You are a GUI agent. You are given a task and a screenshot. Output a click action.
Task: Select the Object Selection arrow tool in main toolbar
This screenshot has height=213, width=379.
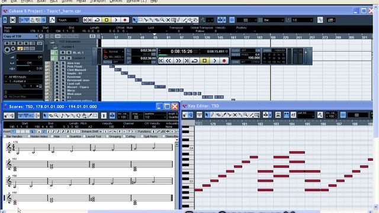tap(135, 20)
